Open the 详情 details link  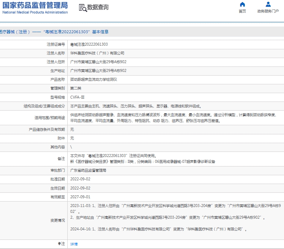click(74, 244)
